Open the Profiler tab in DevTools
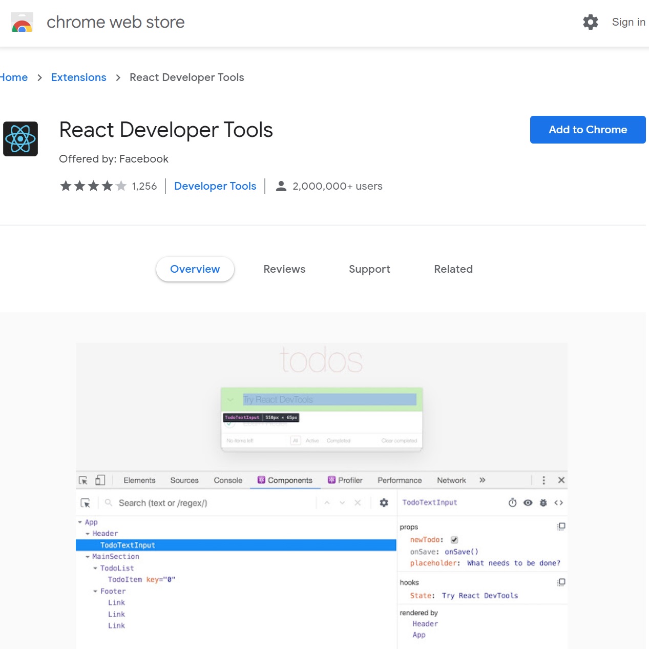 pyautogui.click(x=345, y=480)
